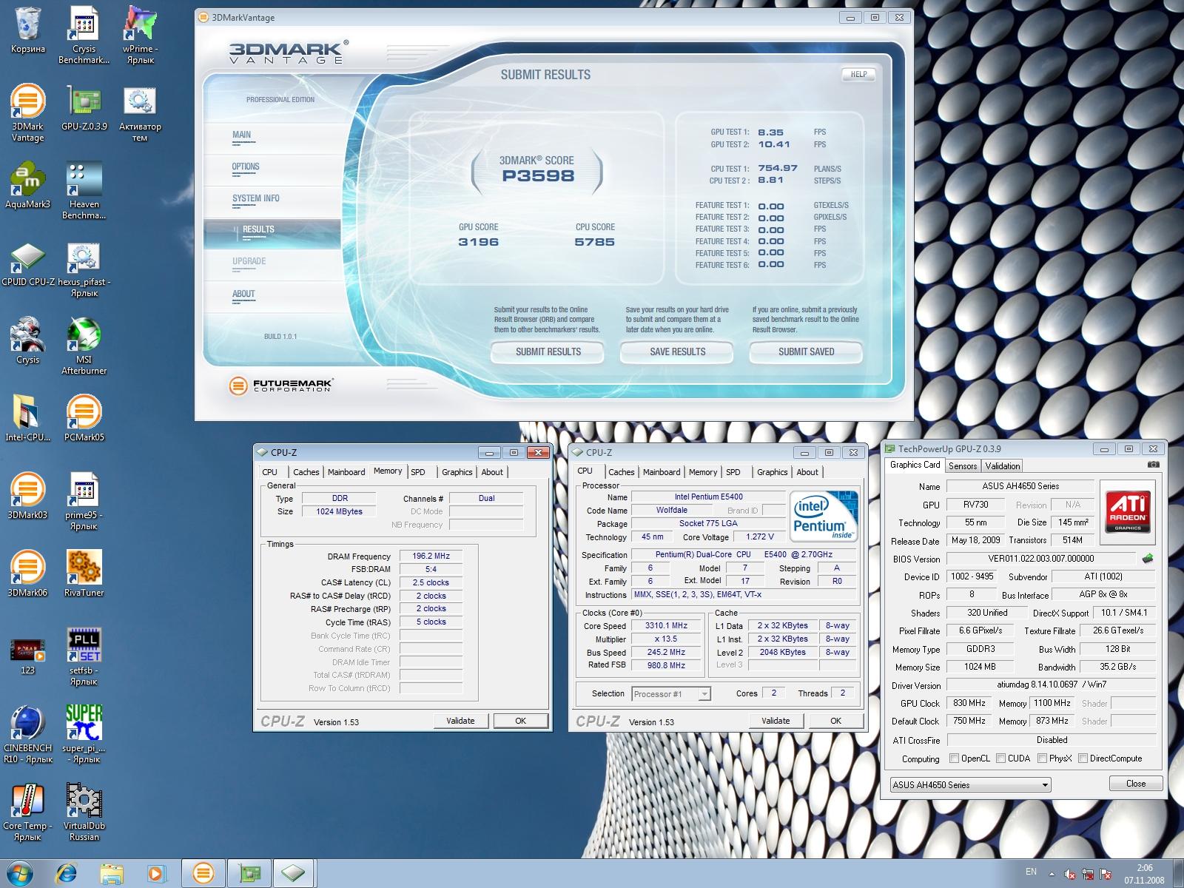Image resolution: width=1184 pixels, height=888 pixels.
Task: Click Close button in GPU-Z
Action: pos(1136,784)
